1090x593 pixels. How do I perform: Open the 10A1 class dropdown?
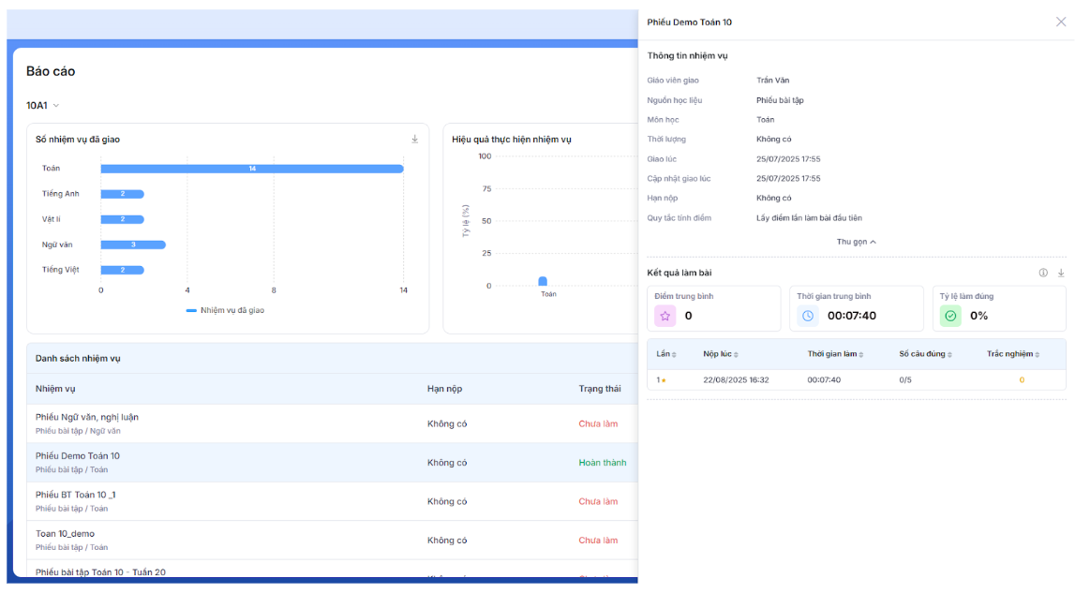pyautogui.click(x=43, y=106)
